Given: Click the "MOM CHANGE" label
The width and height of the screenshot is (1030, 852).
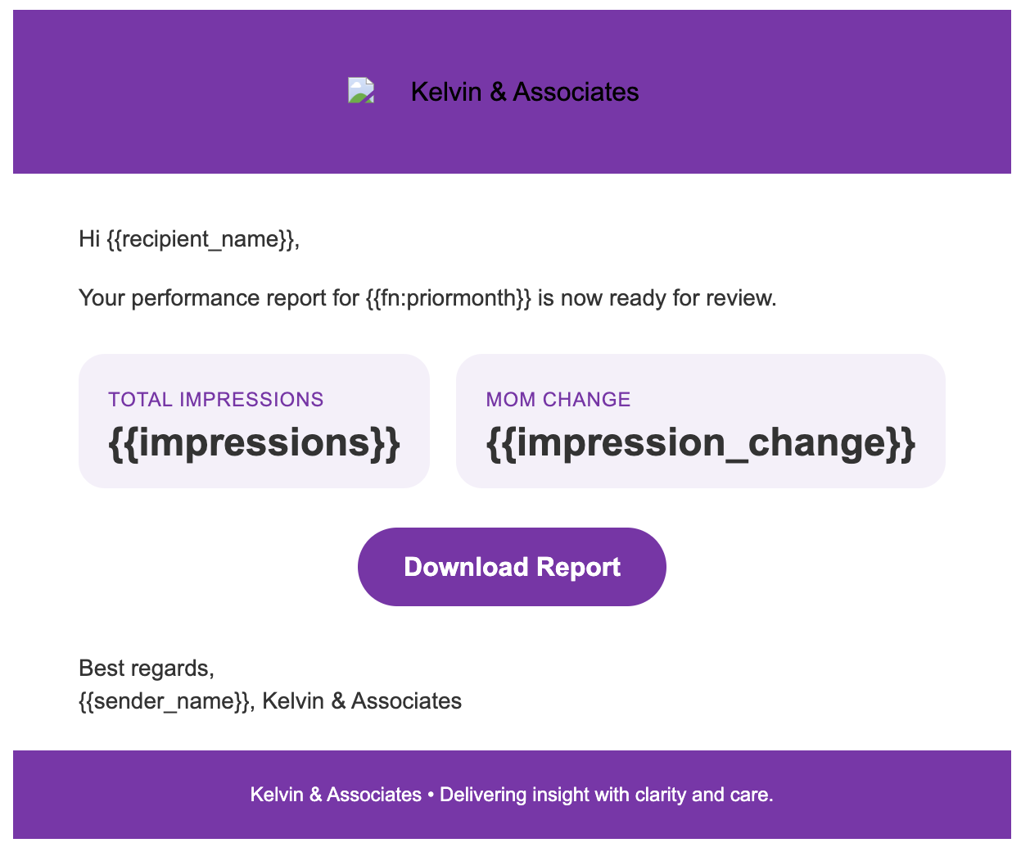Looking at the screenshot, I should pyautogui.click(x=558, y=400).
